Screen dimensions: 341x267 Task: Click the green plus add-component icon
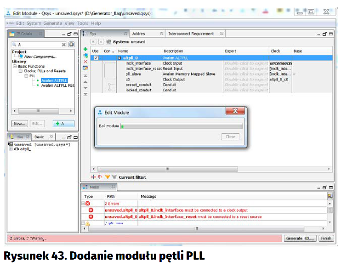85,49
